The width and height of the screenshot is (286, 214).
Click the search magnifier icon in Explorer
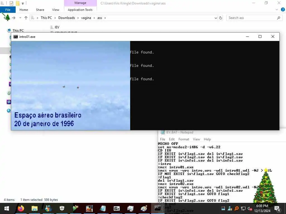278,18
